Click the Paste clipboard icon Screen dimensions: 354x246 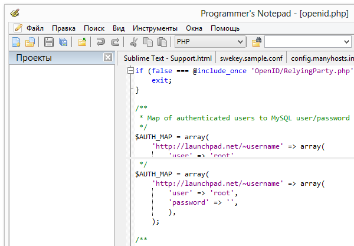pos(160,42)
